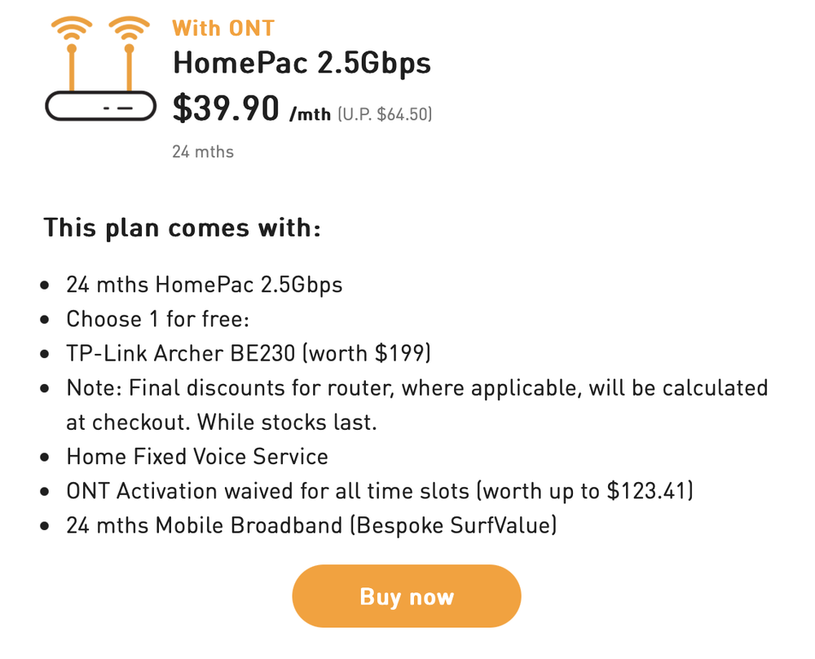The height and width of the screenshot is (659, 815).
Task: Click the Wi-Fi router icon
Action: [101, 69]
